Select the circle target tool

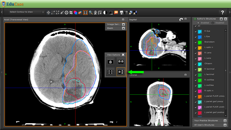pos(67,13)
